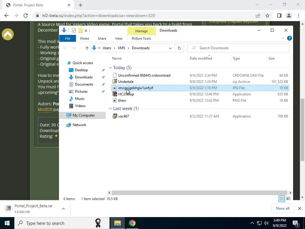The width and height of the screenshot is (305, 229).
Task: Expand the Explorer ribbon chevron
Action: pos(283,38)
